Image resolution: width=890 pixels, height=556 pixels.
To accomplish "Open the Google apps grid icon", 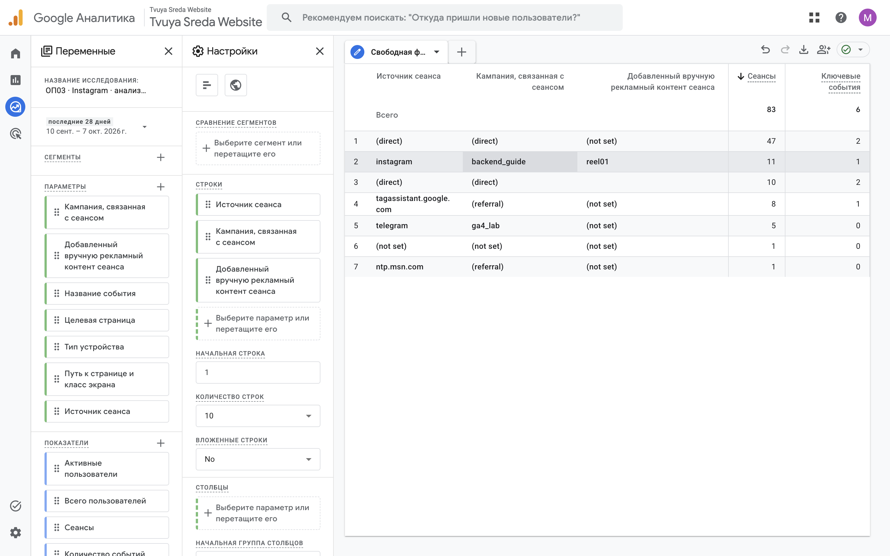I will pos(814,18).
